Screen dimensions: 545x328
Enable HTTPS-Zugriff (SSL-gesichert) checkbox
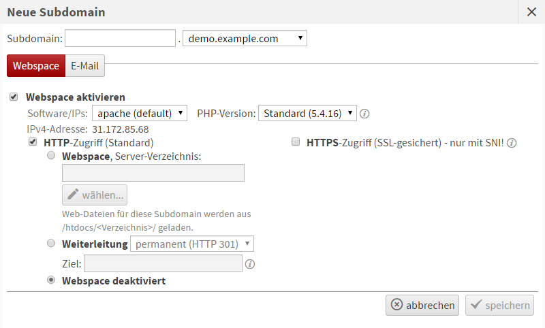click(x=296, y=143)
